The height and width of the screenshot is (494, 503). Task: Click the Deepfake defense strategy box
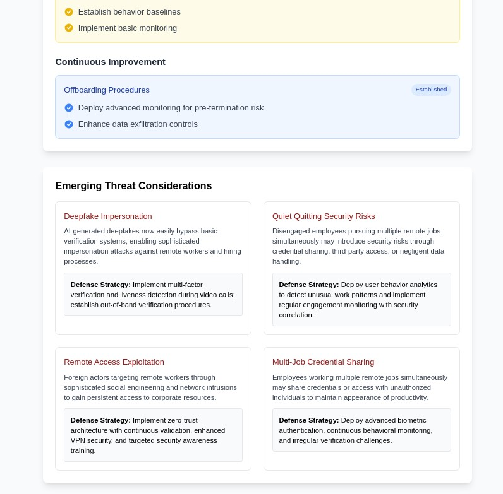(153, 295)
